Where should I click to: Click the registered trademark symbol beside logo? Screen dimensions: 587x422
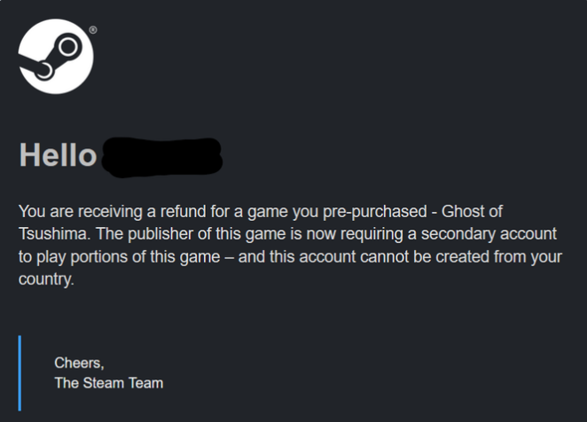93,30
